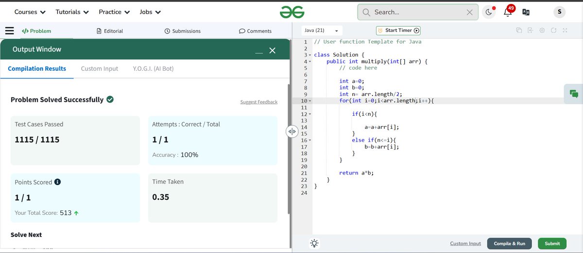Click the 'else if(n<=i){' code line
Image resolution: width=583 pixels, height=253 pixels.
coord(374,140)
